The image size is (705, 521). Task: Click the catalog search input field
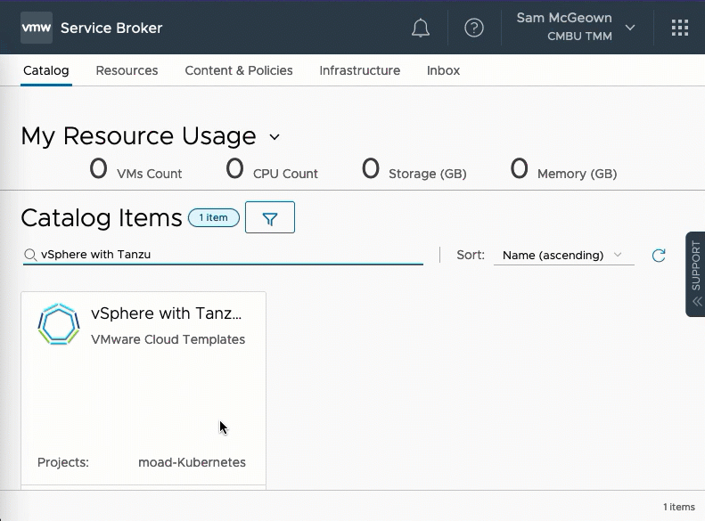coord(230,255)
